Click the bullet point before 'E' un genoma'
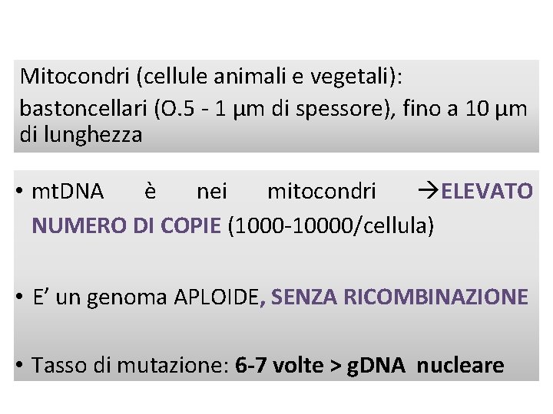 point(19,297)
